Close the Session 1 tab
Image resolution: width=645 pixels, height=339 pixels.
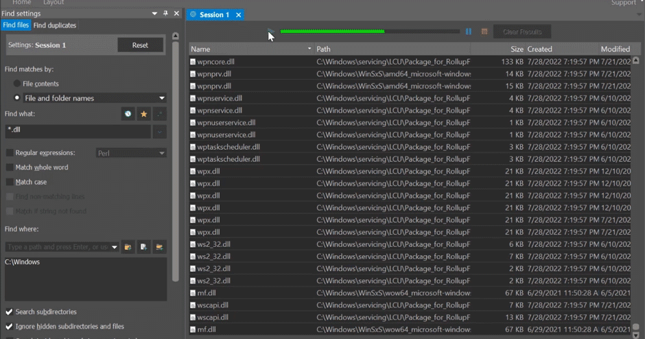pyautogui.click(x=238, y=15)
